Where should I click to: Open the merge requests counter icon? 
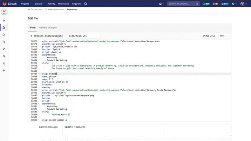215,4
